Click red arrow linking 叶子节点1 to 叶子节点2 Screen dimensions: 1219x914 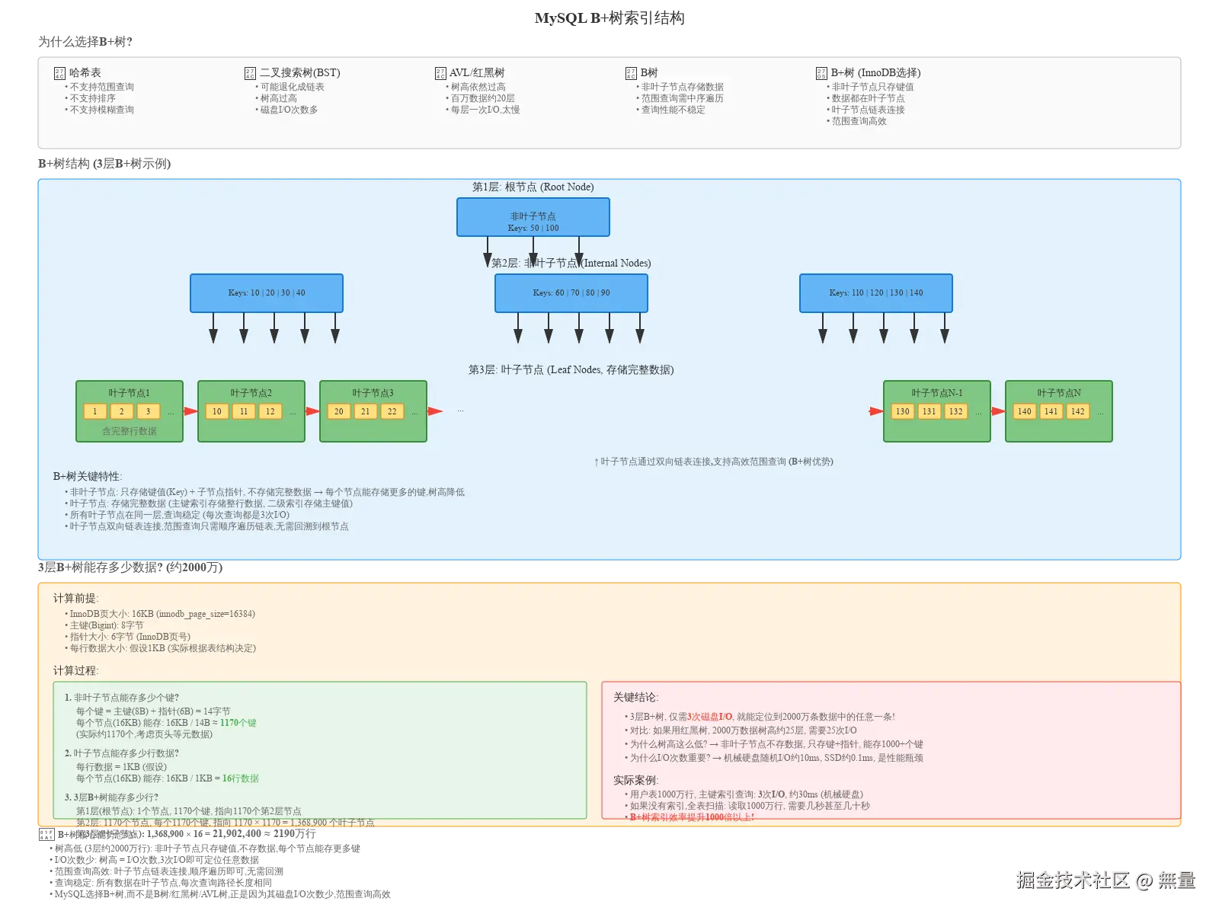[x=190, y=411]
